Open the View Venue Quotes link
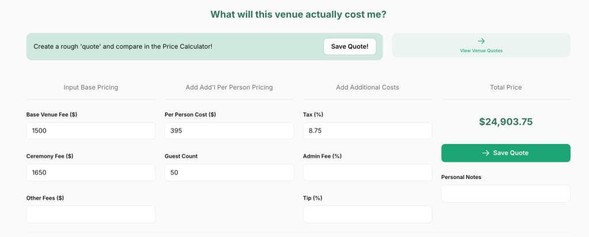The height and width of the screenshot is (237, 589). (481, 50)
